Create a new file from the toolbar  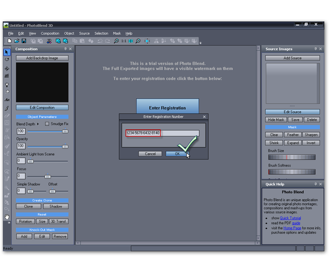coord(9,41)
